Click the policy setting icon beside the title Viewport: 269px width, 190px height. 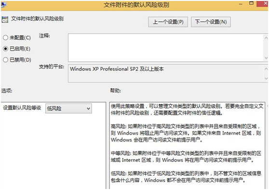5,20
